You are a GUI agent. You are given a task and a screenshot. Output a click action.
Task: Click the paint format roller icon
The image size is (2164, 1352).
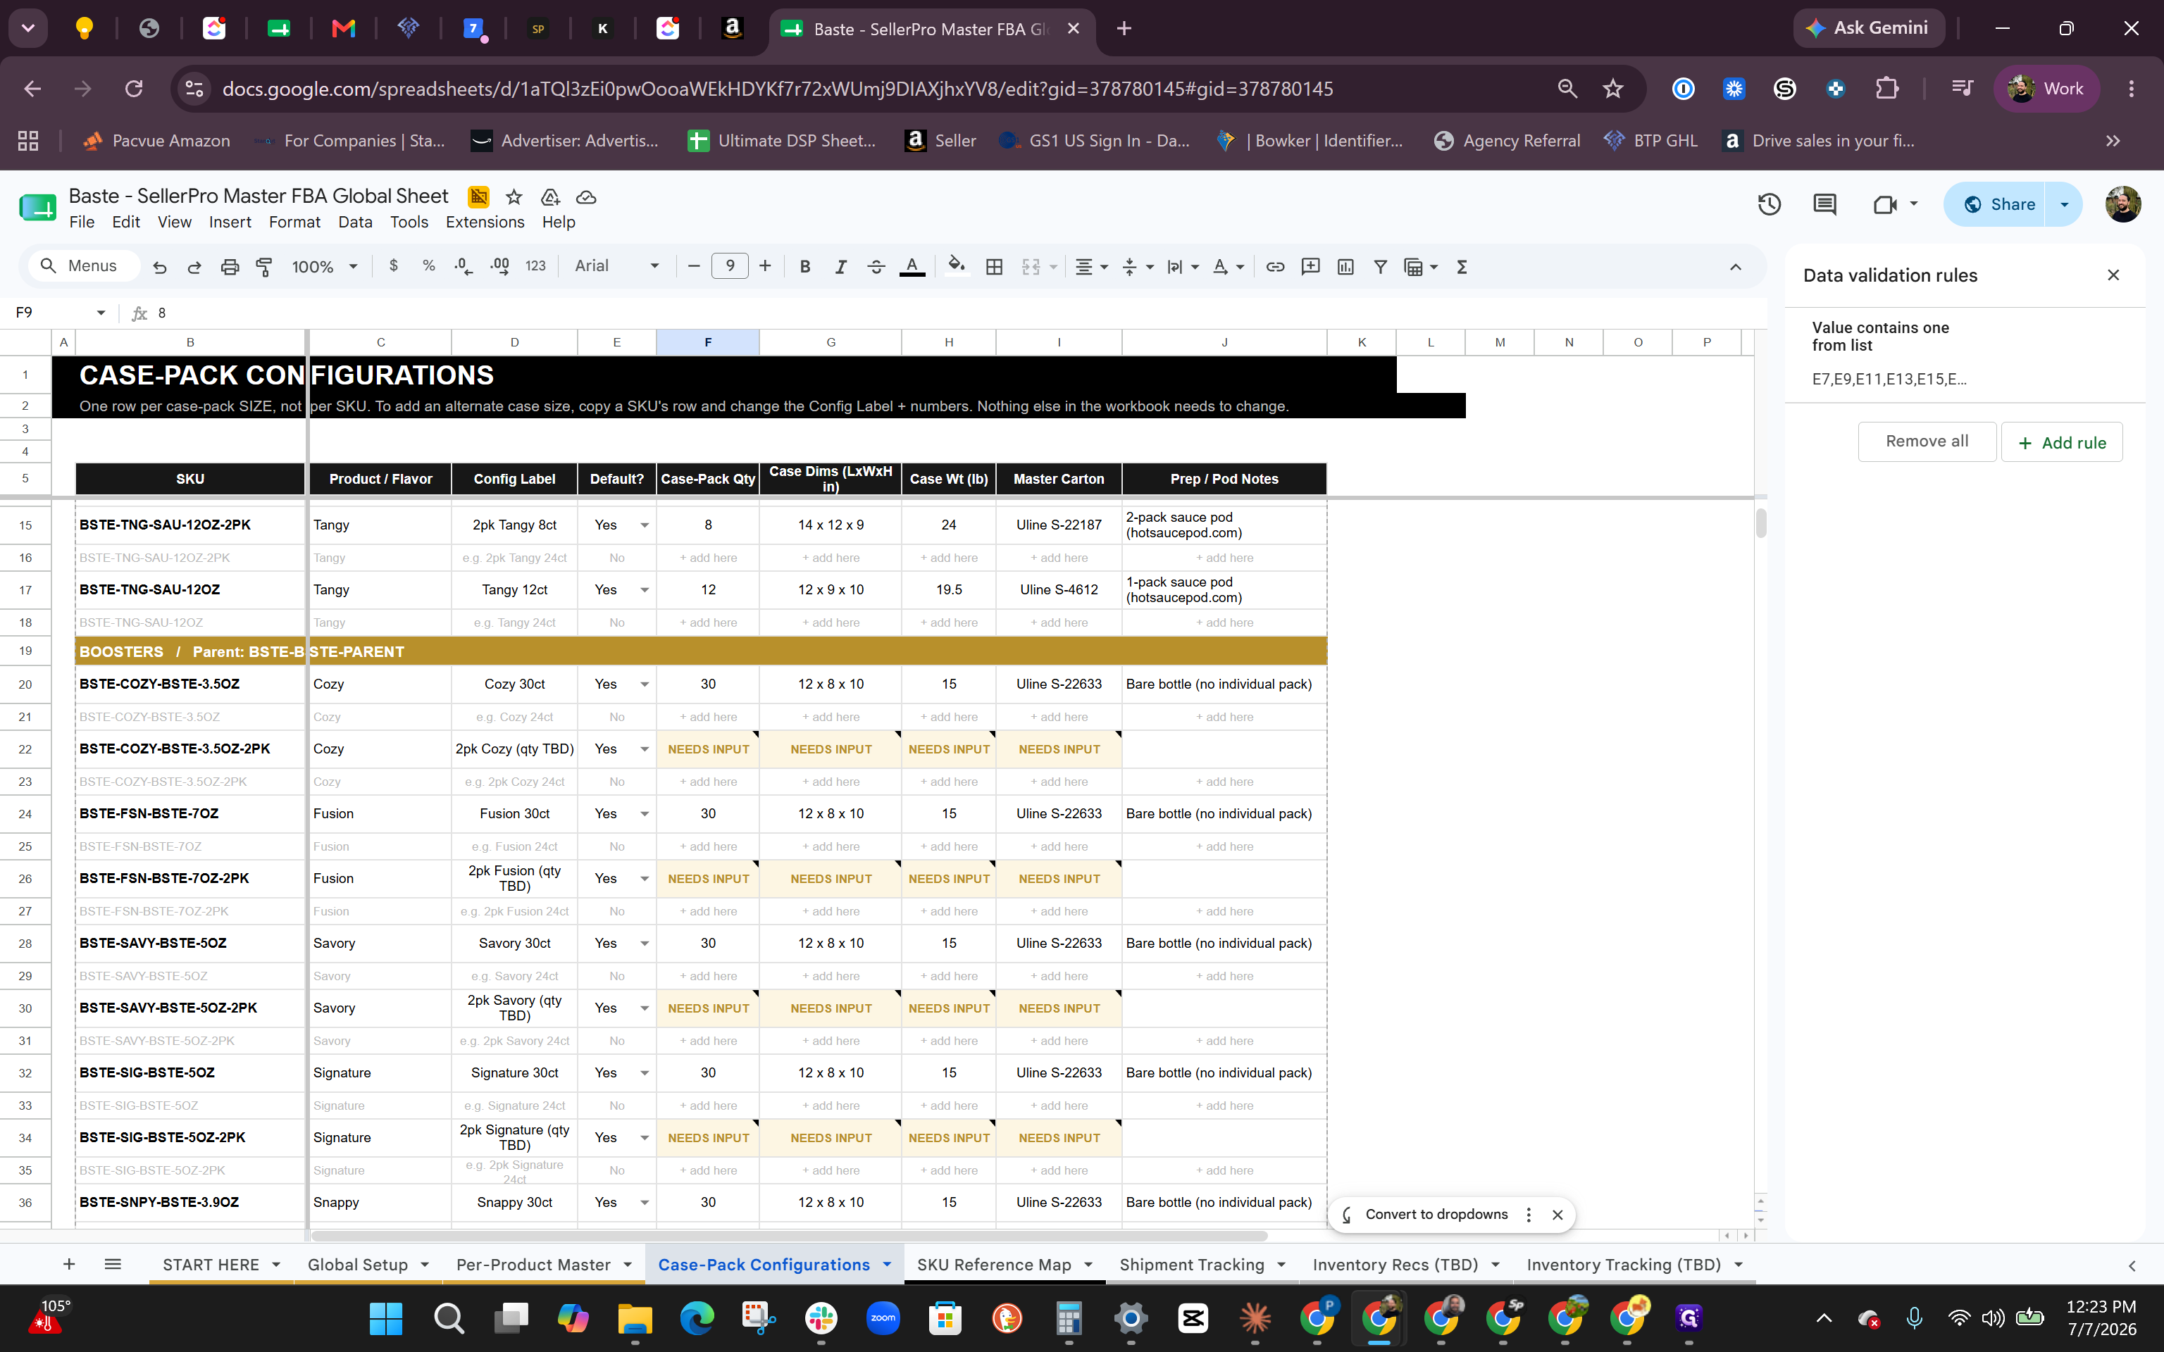pyautogui.click(x=265, y=266)
